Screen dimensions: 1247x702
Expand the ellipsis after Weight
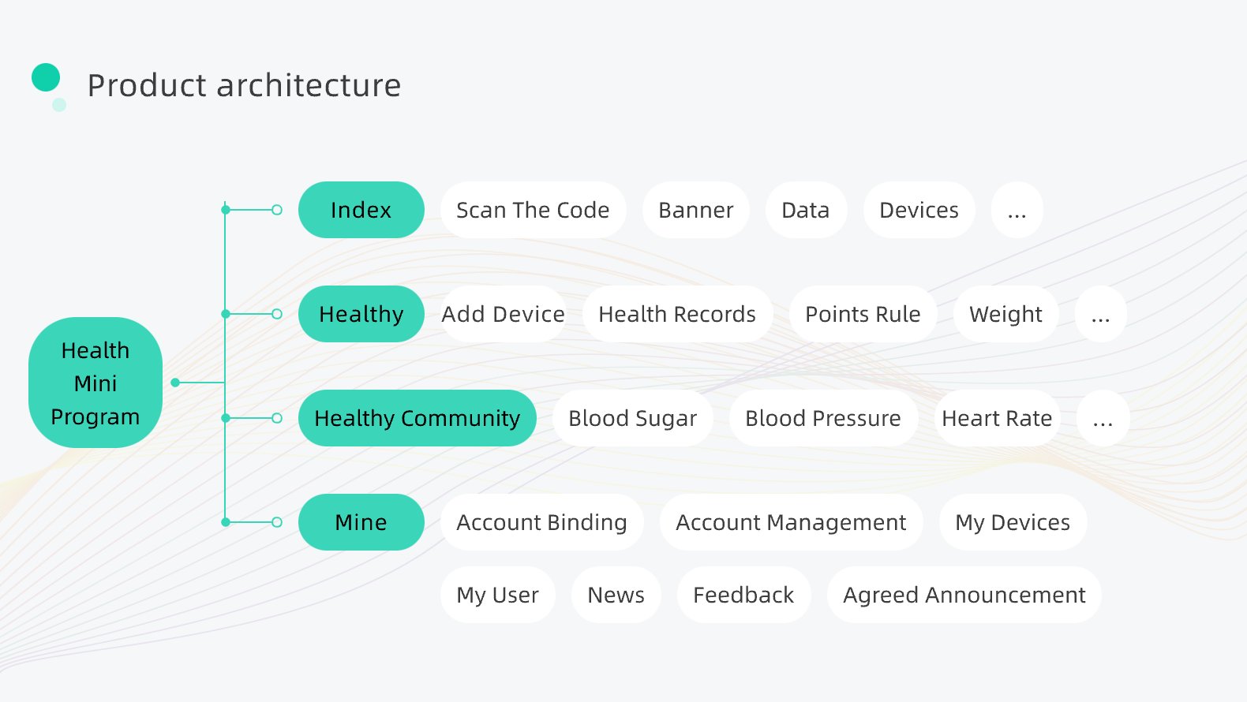click(1100, 314)
